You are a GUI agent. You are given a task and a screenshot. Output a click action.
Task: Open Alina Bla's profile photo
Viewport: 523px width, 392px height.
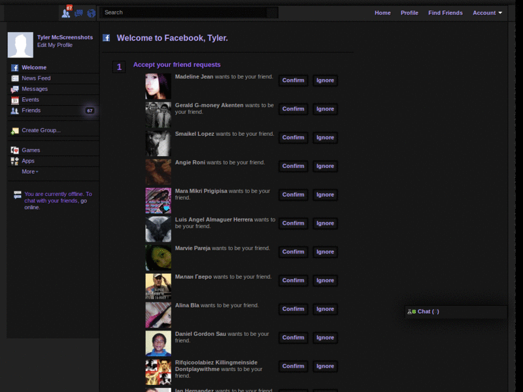click(x=158, y=315)
